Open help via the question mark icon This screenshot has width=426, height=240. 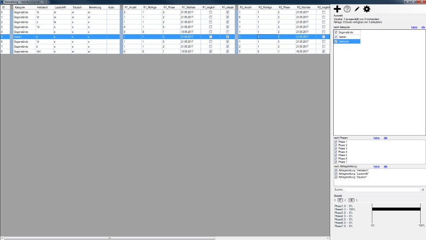(x=347, y=9)
